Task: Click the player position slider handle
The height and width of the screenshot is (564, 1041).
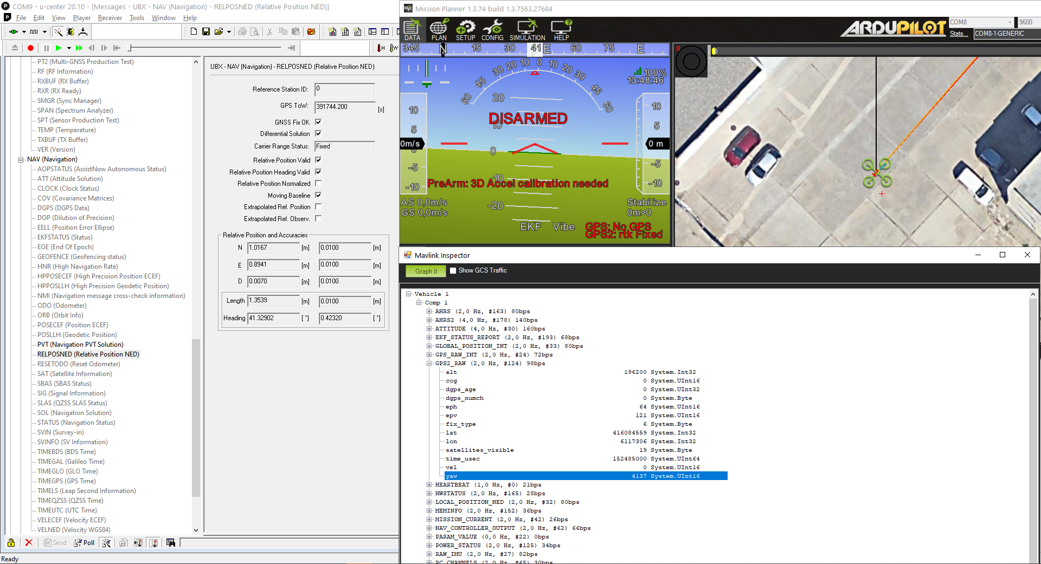Action: [130, 48]
